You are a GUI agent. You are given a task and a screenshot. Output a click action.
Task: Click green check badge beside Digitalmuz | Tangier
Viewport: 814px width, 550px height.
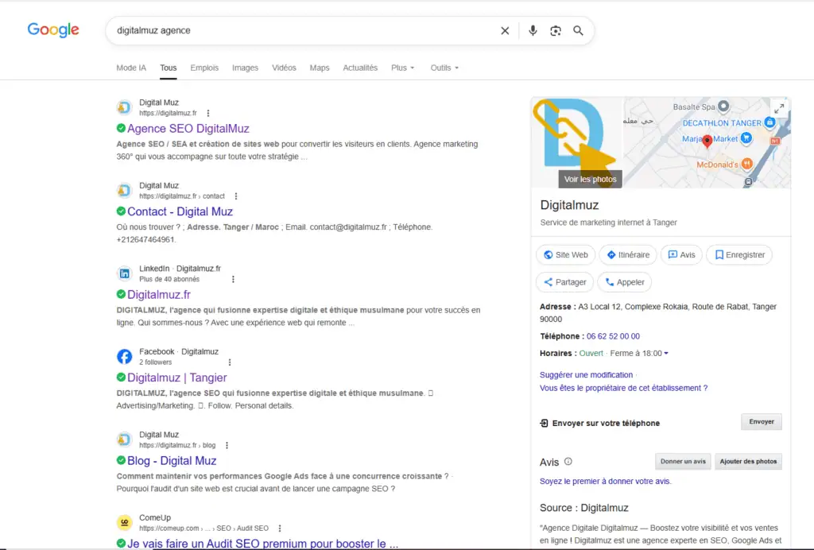[x=121, y=377]
